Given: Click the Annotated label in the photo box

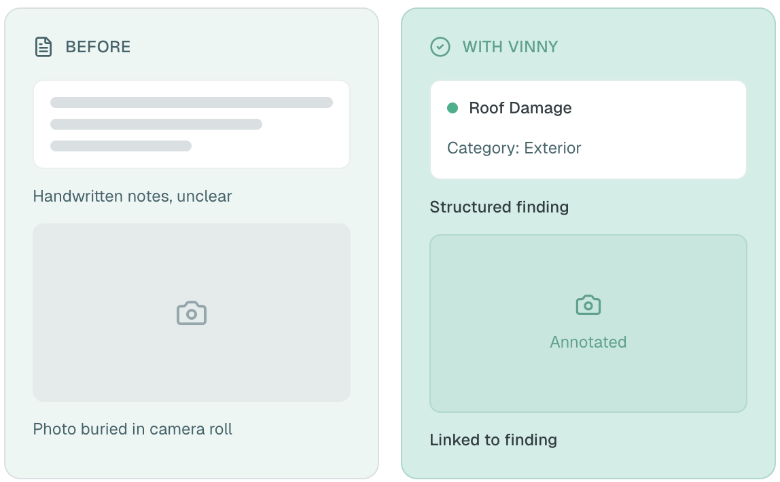Looking at the screenshot, I should point(588,342).
